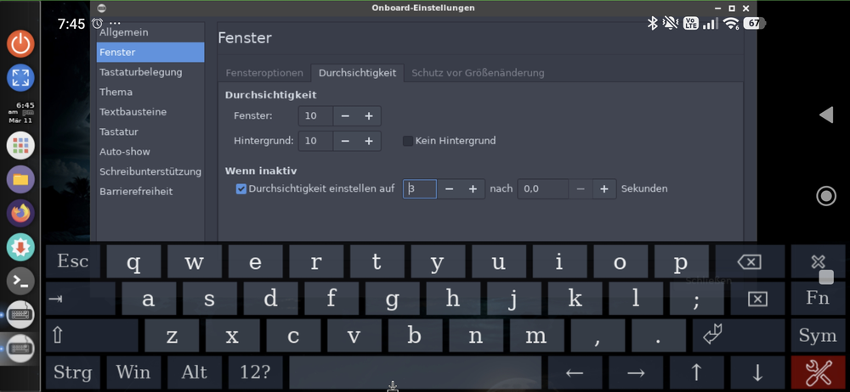Switch to the Fensteroptionen tab
The image size is (850, 392).
[263, 73]
